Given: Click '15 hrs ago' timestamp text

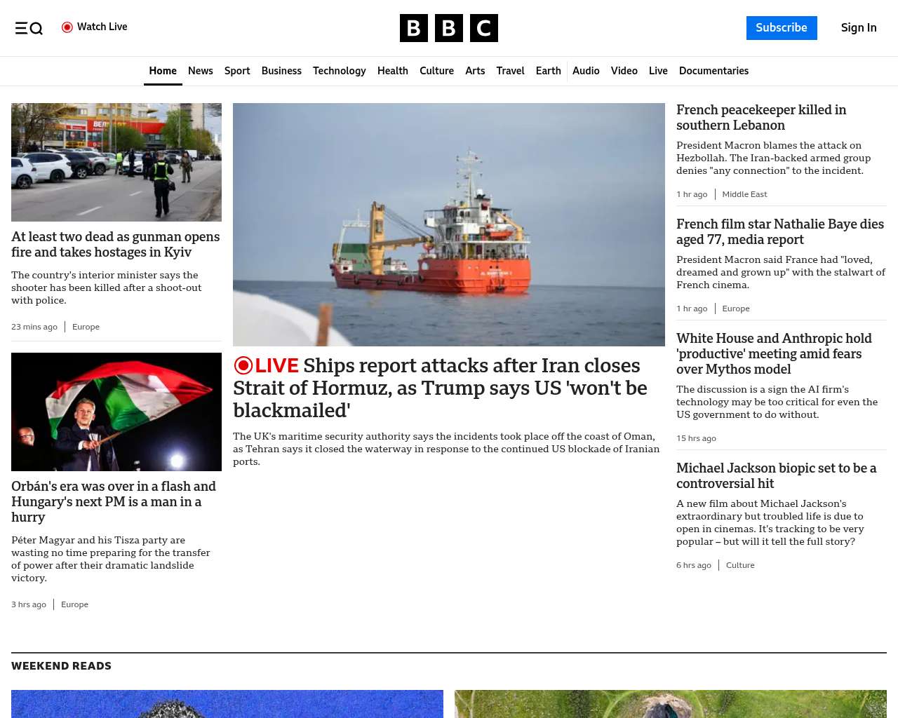Looking at the screenshot, I should tap(696, 438).
